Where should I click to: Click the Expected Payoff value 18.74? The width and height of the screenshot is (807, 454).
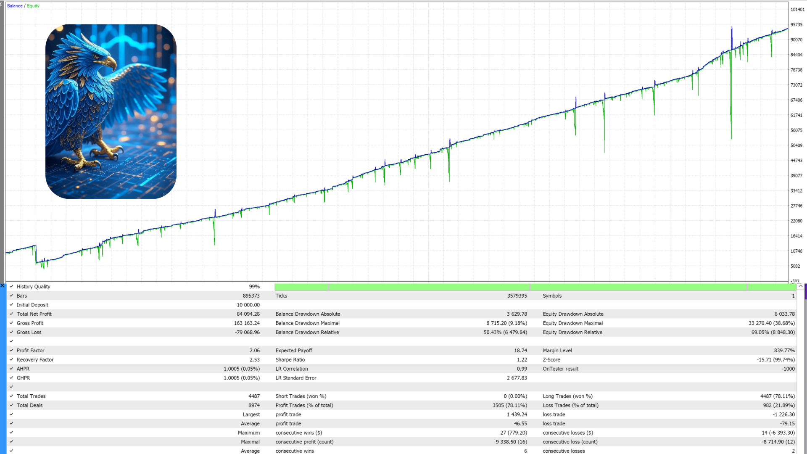point(520,351)
